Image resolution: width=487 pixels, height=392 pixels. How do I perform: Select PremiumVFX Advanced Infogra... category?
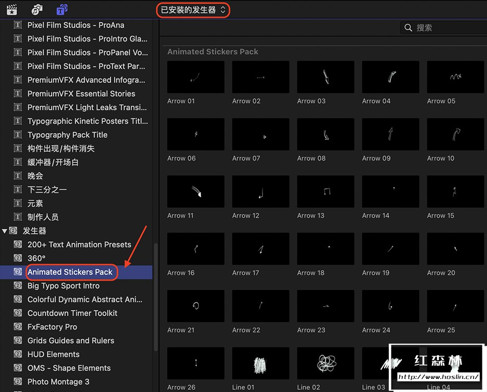click(76, 80)
